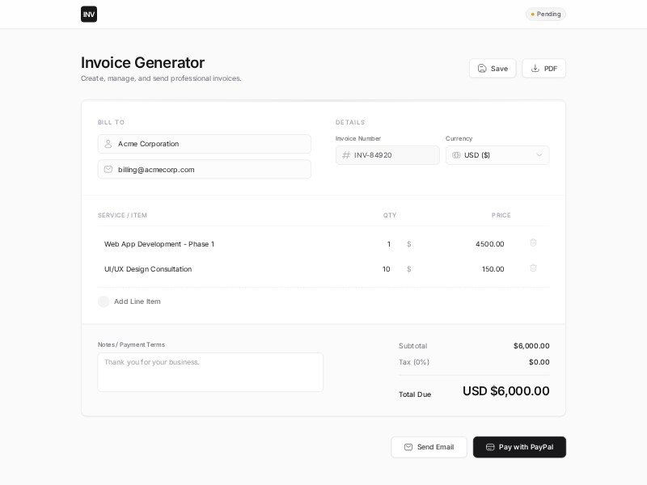Pay with PayPal
Viewport: 647px width, 485px height.
519,447
